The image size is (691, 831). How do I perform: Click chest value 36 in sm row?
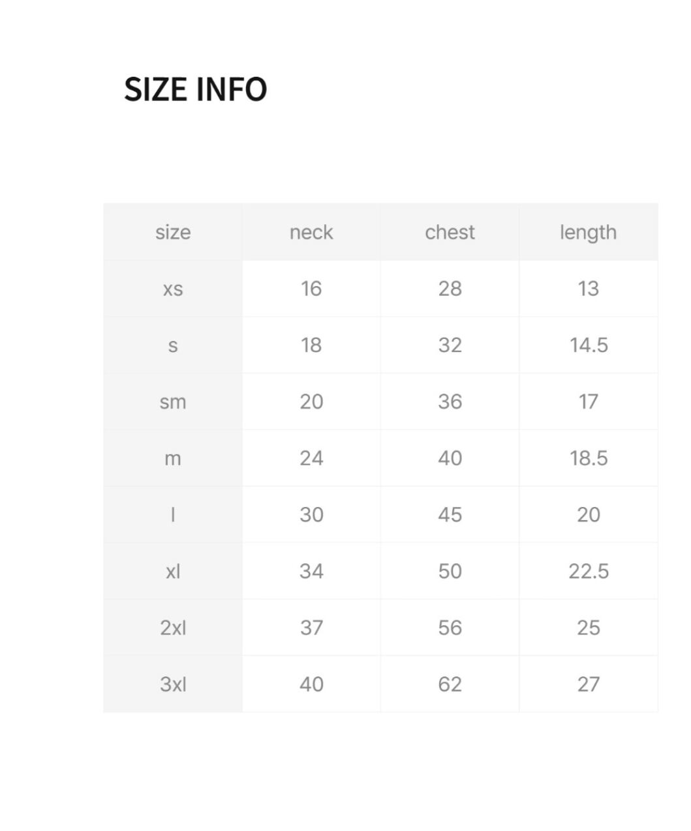pos(450,402)
